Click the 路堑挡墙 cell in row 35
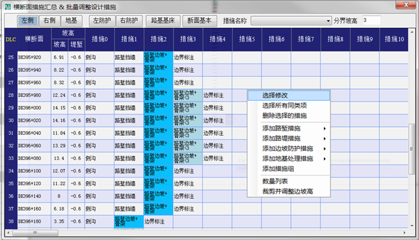Viewport: 419px width, 240px height. (x=129, y=183)
